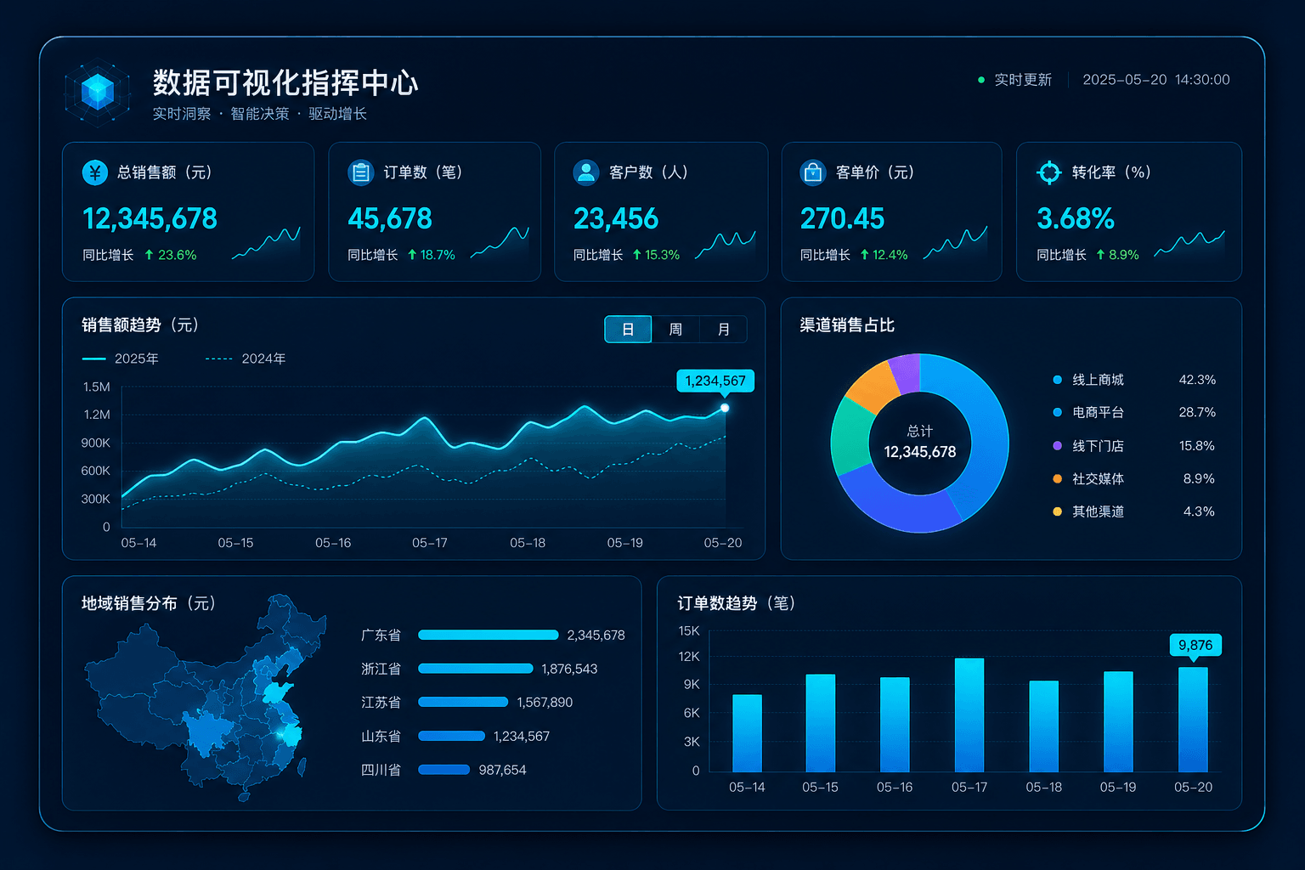Viewport: 1305px width, 870px height.
Task: Click the green up arrow beside 18.7%
Action: (412, 255)
